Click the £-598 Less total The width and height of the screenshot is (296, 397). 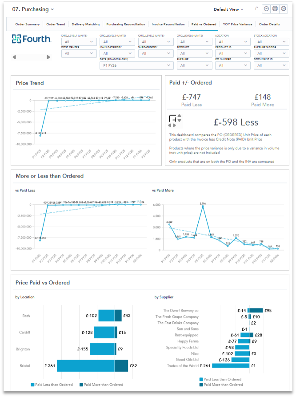236,122
